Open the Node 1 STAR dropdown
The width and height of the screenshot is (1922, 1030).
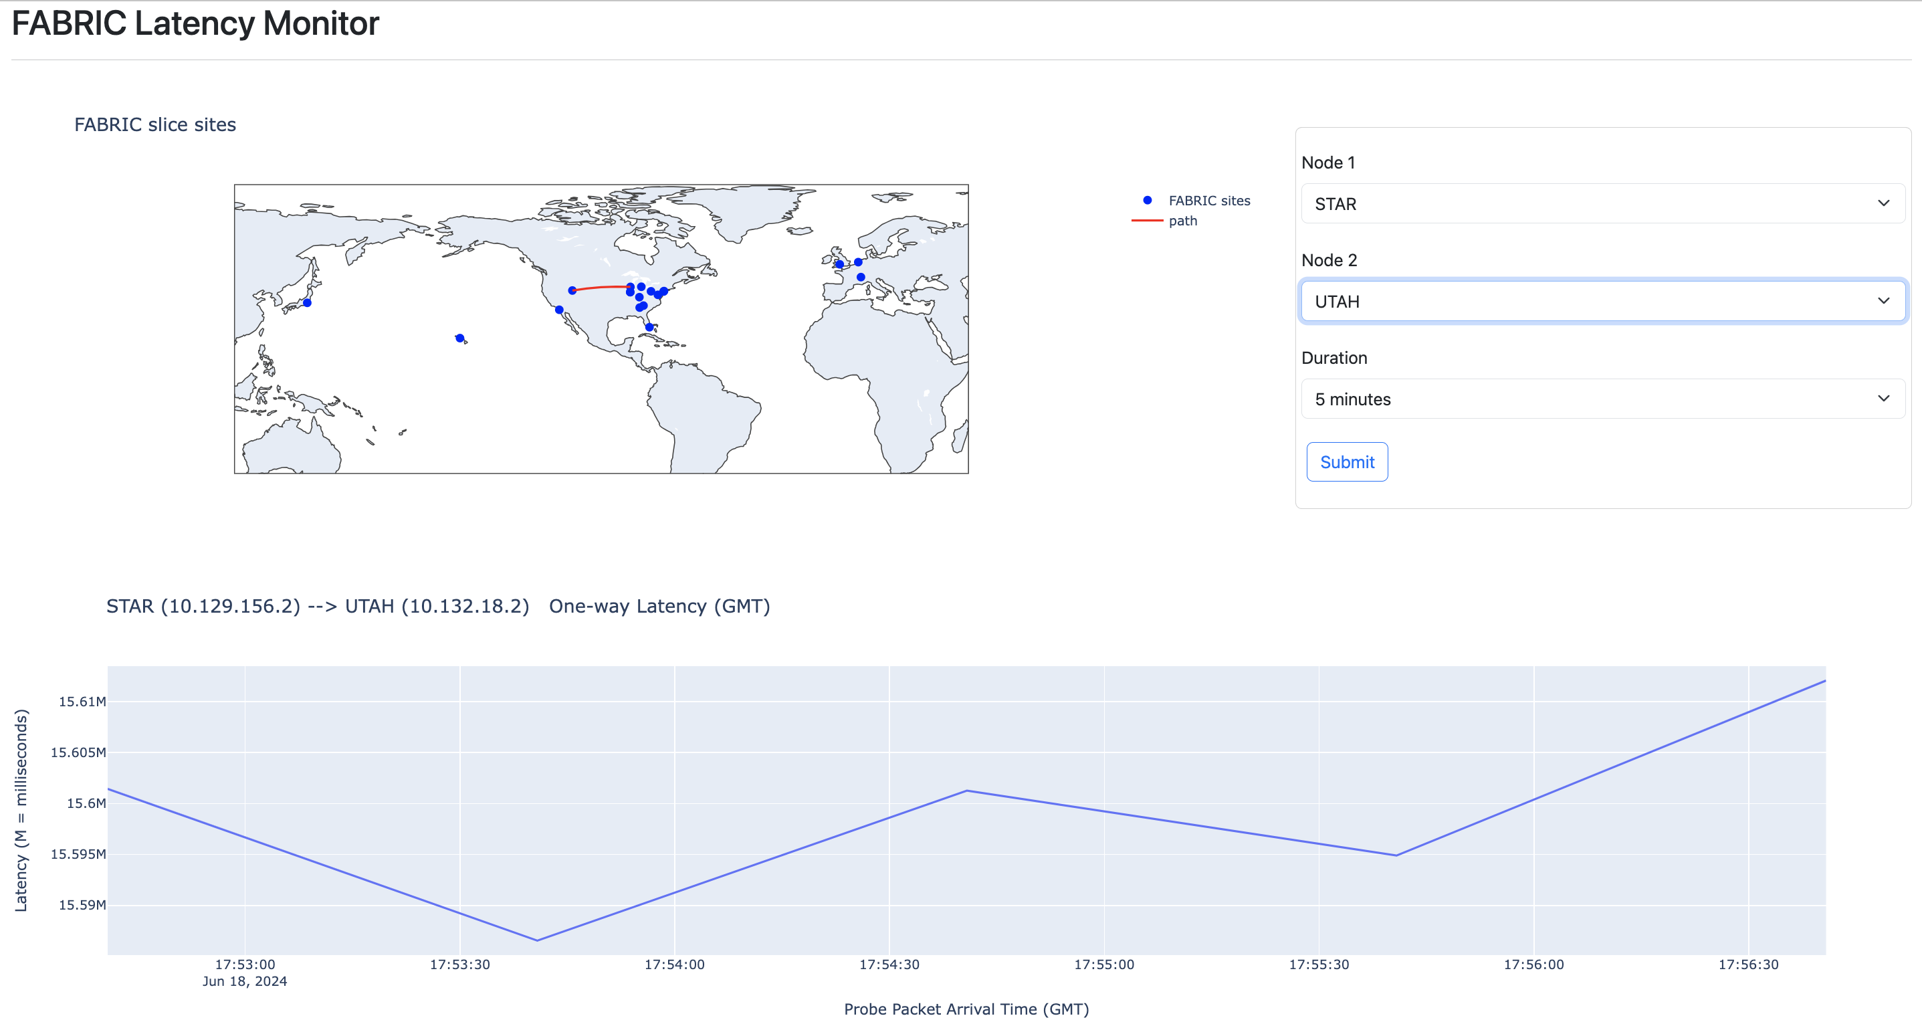click(x=1602, y=204)
